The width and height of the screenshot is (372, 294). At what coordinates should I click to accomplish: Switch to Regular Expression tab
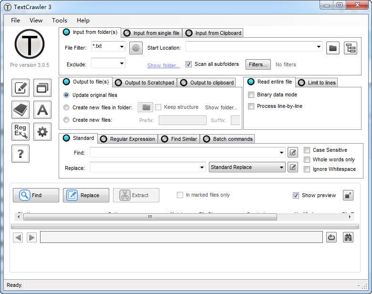pos(128,139)
